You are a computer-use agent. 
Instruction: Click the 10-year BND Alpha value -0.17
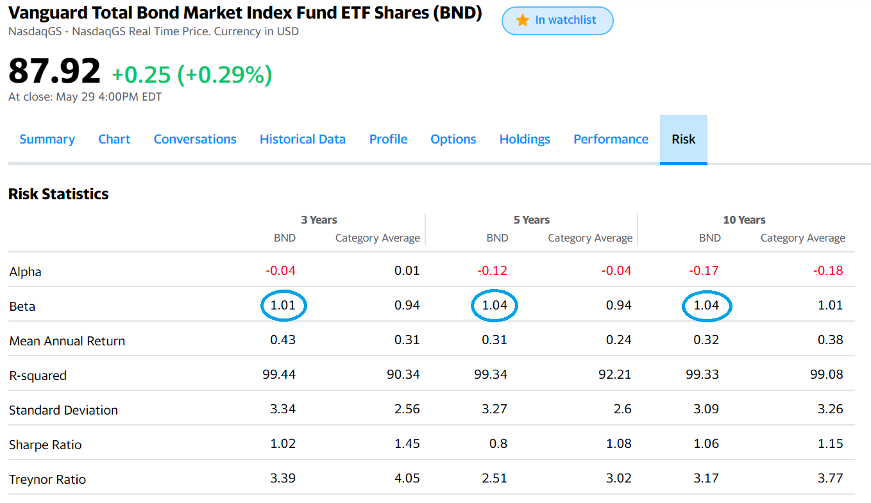point(704,270)
